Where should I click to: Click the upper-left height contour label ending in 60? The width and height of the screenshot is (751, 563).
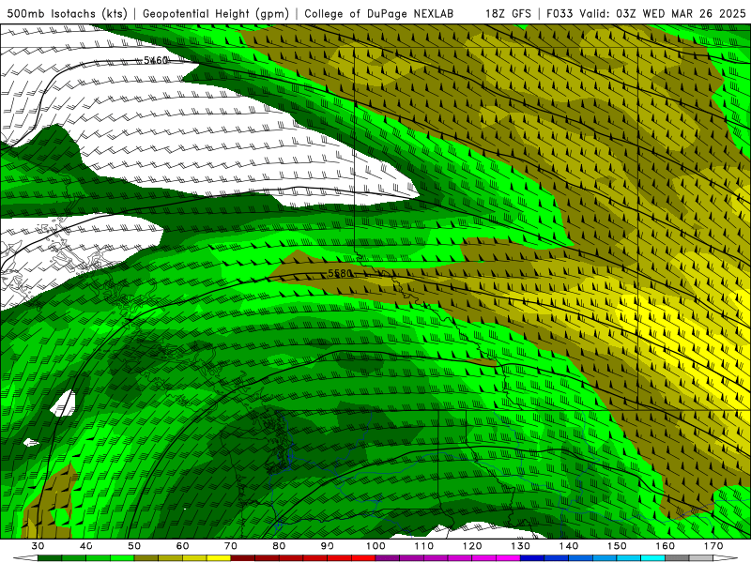click(x=156, y=60)
